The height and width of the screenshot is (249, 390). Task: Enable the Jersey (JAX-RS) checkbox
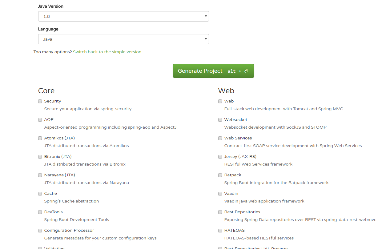pyautogui.click(x=220, y=157)
